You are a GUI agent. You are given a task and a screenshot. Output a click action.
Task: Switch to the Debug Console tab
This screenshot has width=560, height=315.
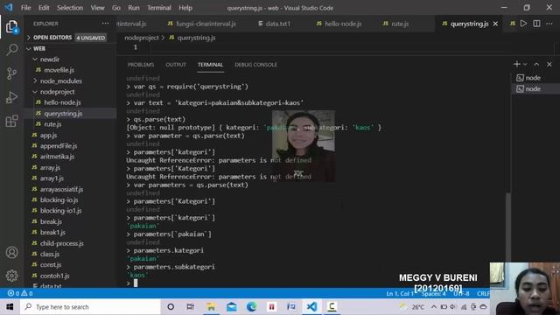tap(255, 65)
